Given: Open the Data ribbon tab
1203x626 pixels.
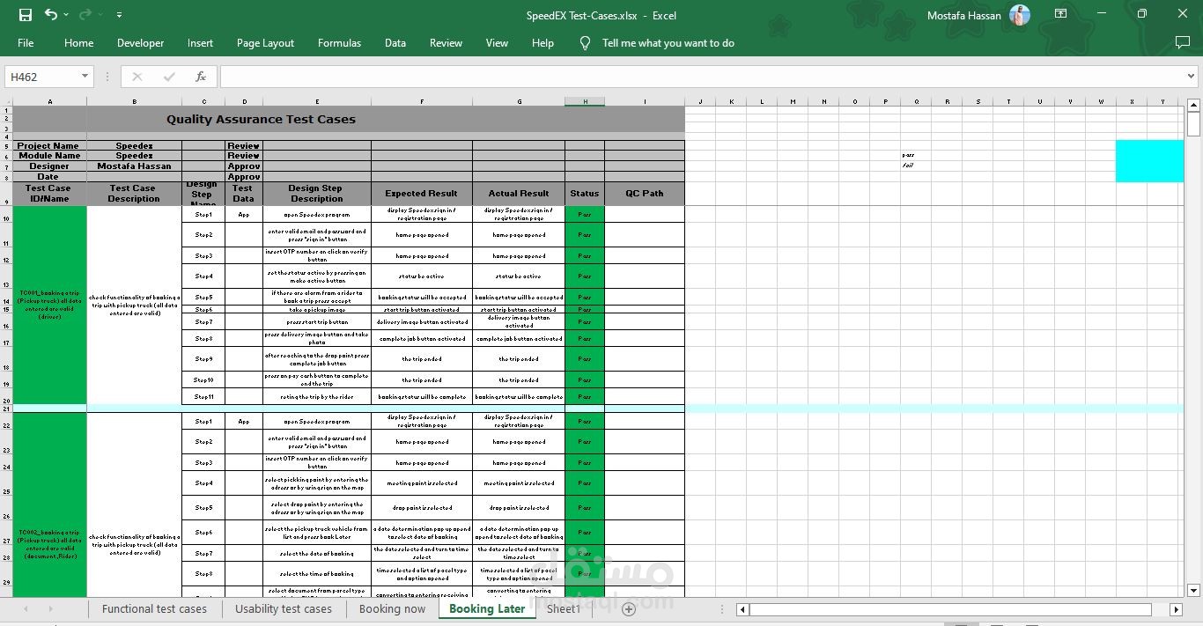Looking at the screenshot, I should coord(395,43).
